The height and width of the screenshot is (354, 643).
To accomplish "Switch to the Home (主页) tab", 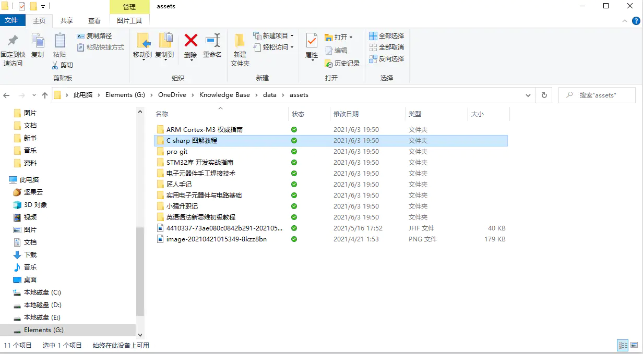I will click(x=39, y=20).
